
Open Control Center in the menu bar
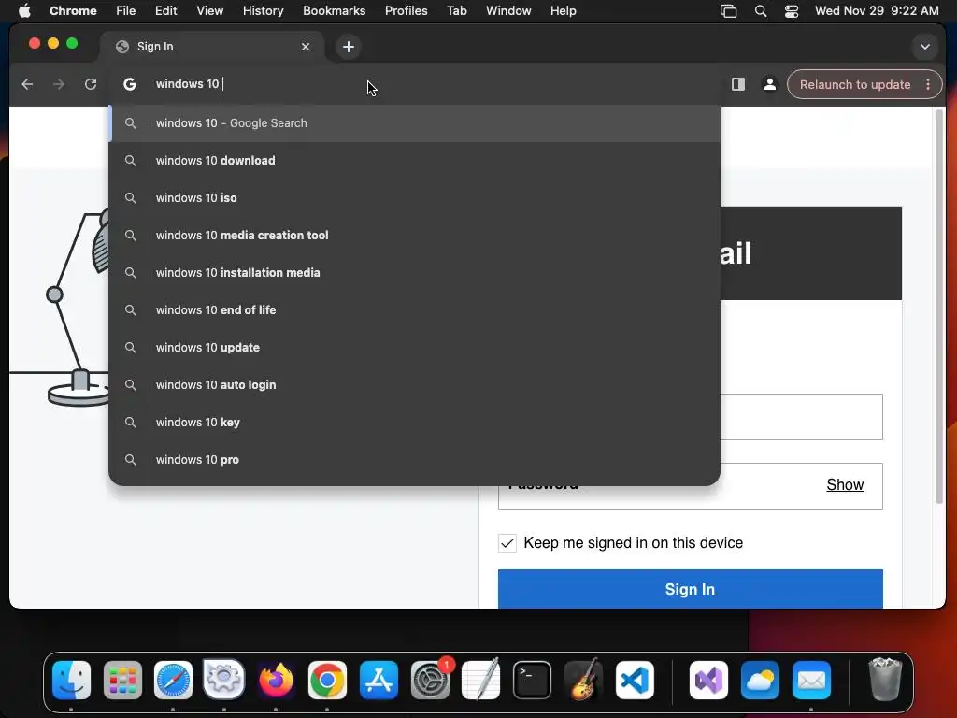point(791,11)
